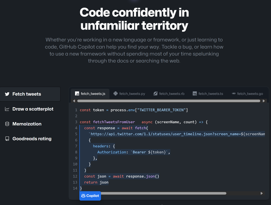Click the "headers" key on line 7

point(101,146)
